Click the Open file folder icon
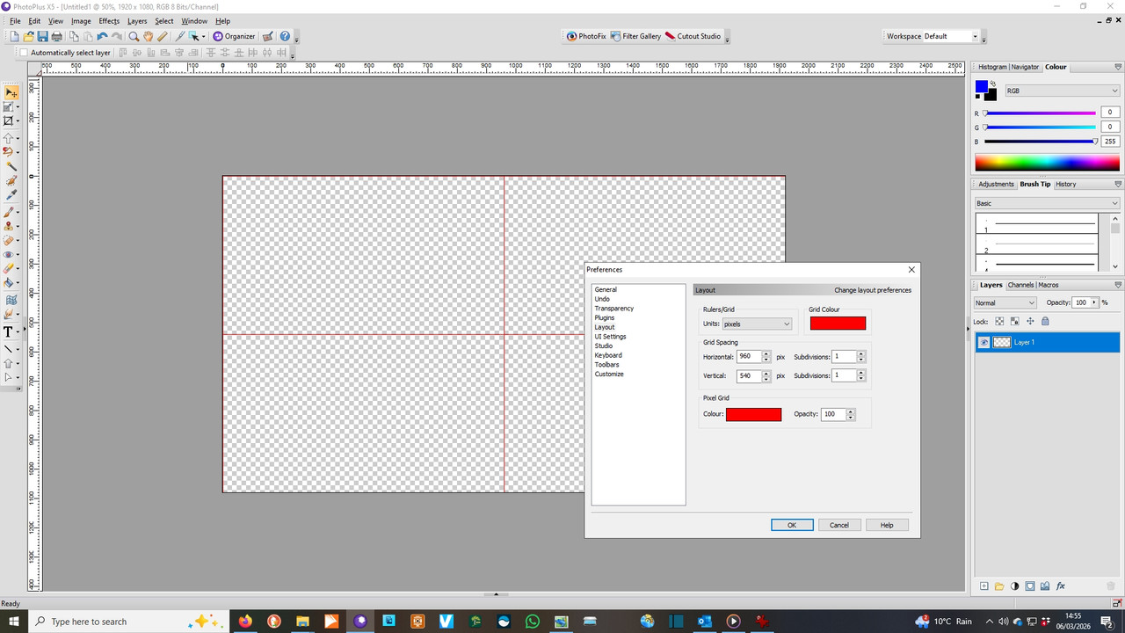This screenshot has width=1125, height=633. pyautogui.click(x=28, y=36)
